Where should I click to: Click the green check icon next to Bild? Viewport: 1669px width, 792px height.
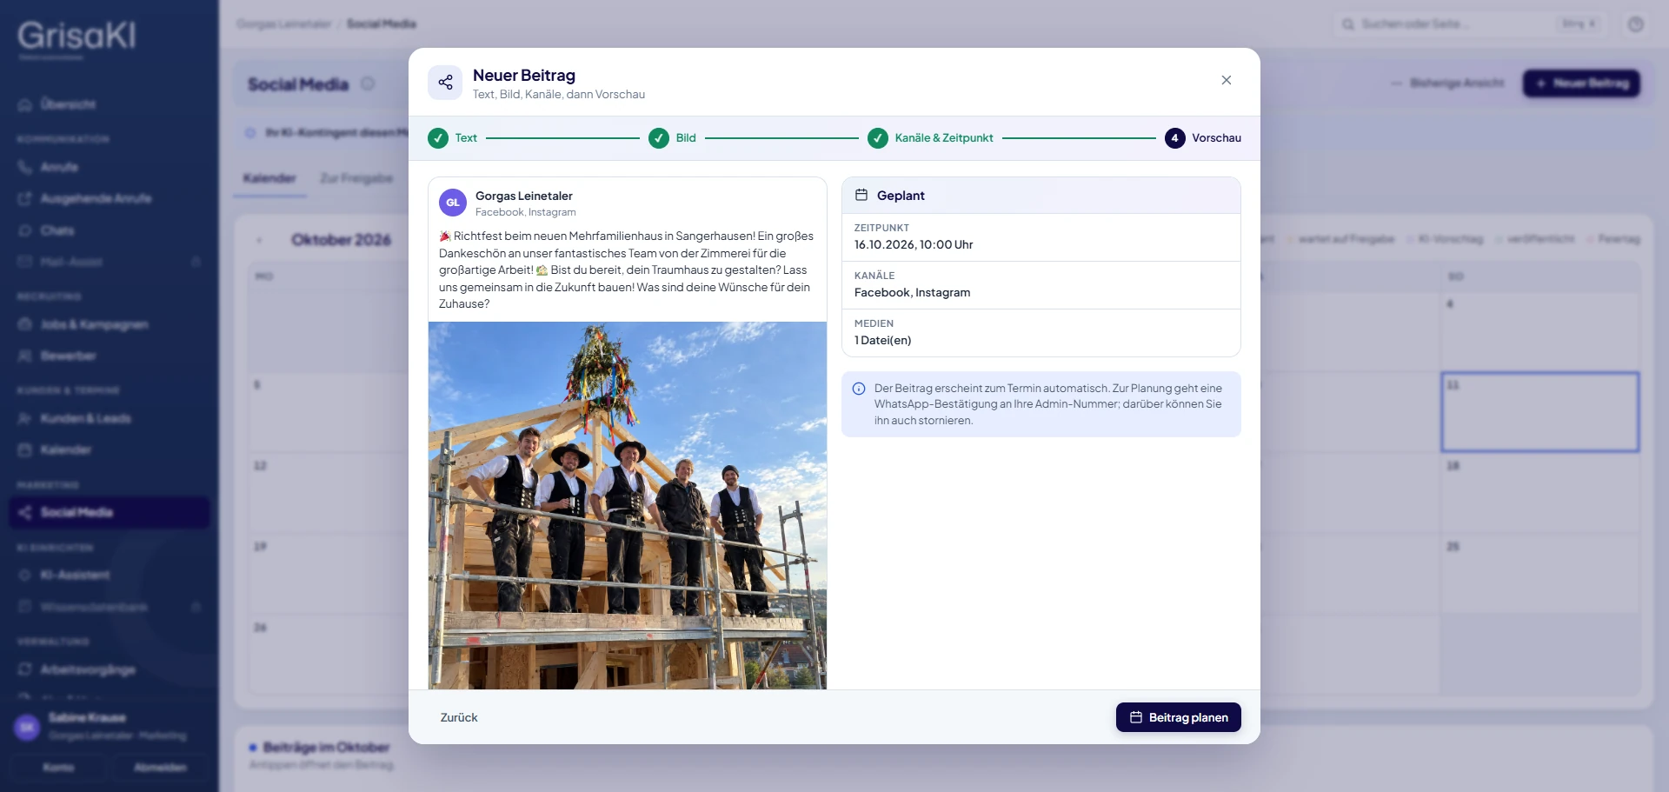tap(659, 138)
